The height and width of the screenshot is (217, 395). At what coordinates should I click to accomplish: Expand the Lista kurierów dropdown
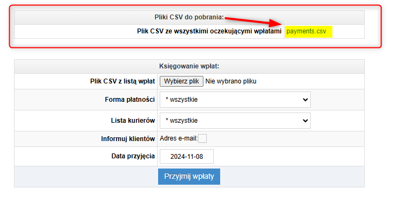point(235,121)
